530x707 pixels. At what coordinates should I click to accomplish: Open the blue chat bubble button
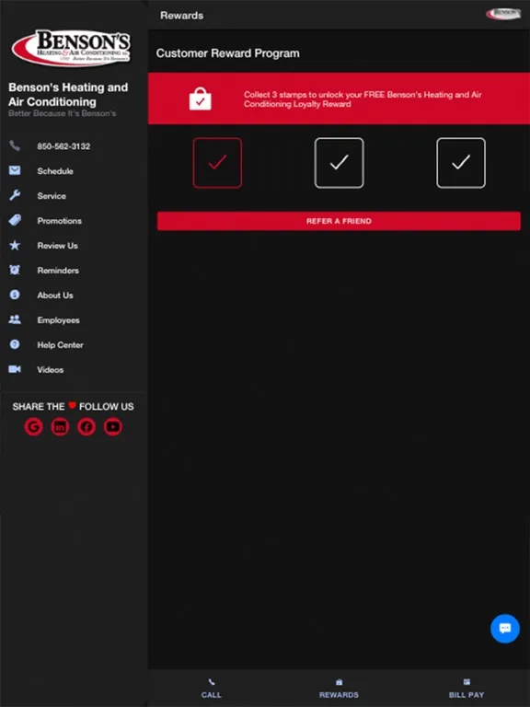(x=505, y=629)
